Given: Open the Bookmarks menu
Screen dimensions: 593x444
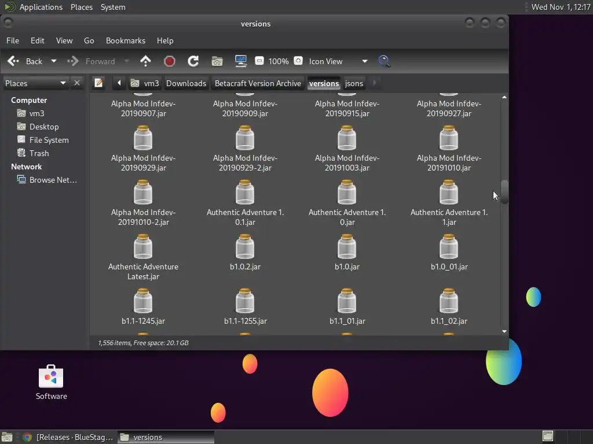Looking at the screenshot, I should pyautogui.click(x=126, y=40).
